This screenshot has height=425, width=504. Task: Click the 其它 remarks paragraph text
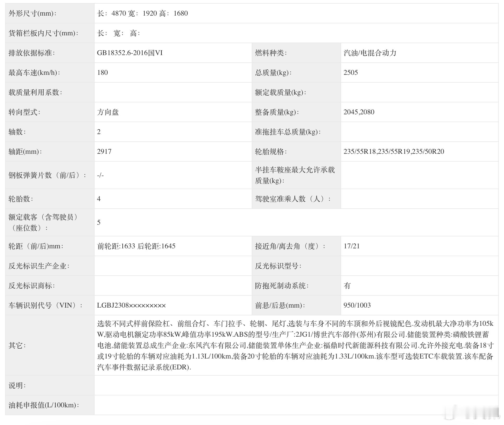[x=295, y=346]
